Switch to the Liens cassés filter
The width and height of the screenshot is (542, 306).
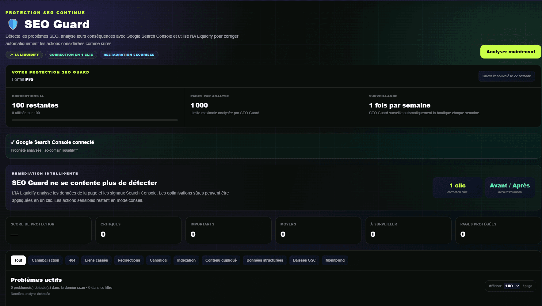click(x=96, y=260)
